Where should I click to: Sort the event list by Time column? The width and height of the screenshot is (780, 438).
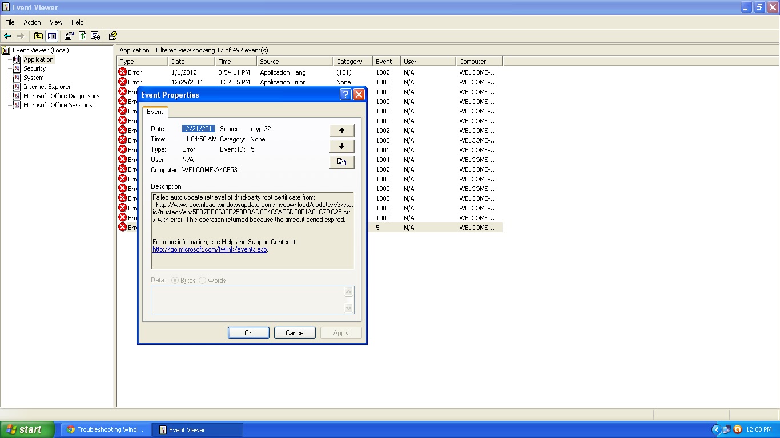pyautogui.click(x=236, y=62)
